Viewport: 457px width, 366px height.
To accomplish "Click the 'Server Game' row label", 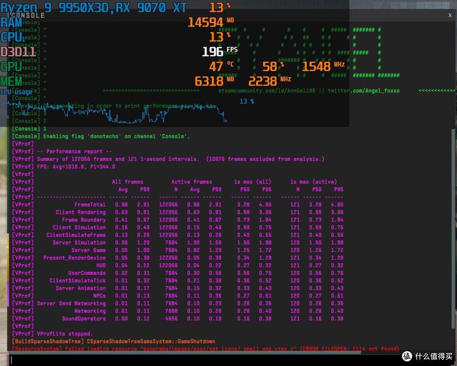I will click(x=88, y=250).
